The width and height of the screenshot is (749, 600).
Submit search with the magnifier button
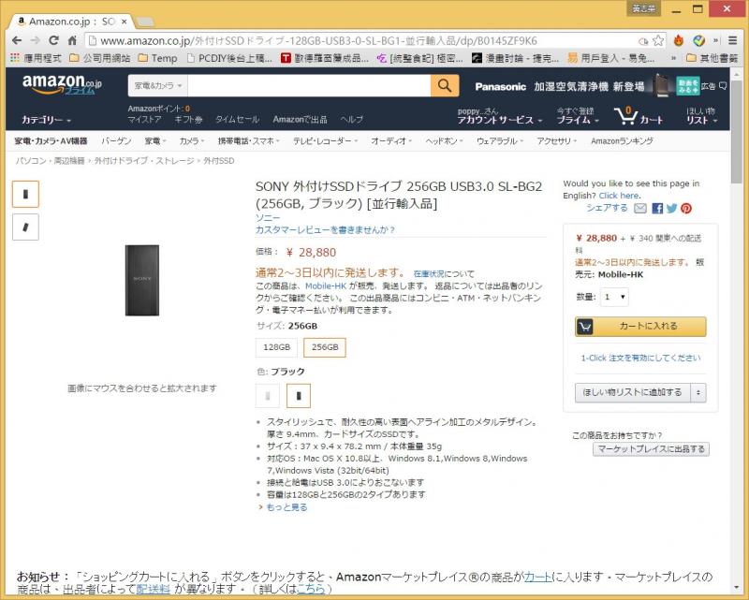pyautogui.click(x=445, y=85)
